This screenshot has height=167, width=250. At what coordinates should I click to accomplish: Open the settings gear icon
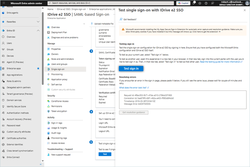click(x=200, y=3)
